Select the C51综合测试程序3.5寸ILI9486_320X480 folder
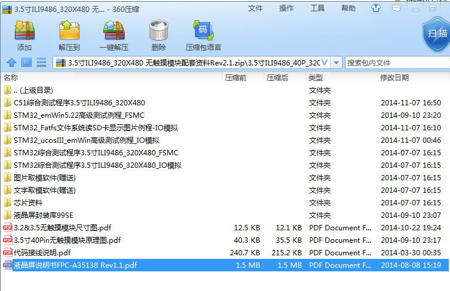 point(79,102)
